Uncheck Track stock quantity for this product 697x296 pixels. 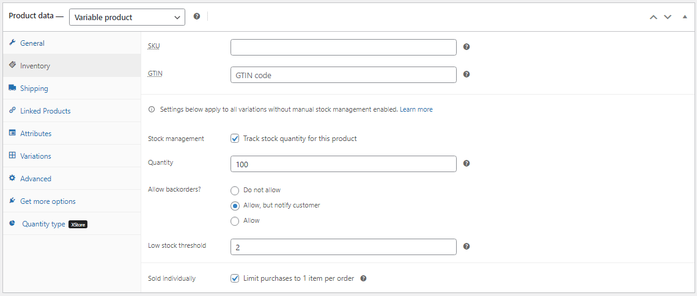pos(235,139)
